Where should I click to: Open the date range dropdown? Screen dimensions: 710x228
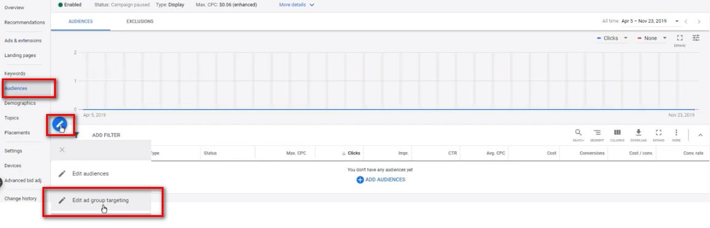[x=651, y=21]
